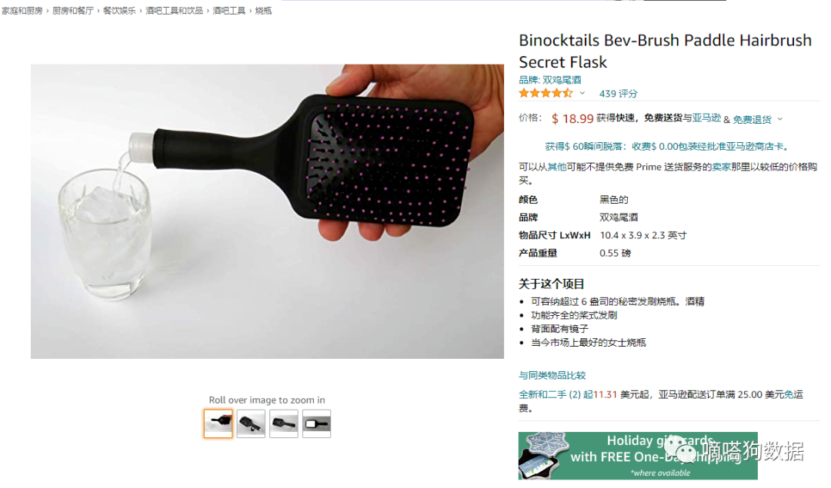Open the 餐饮娱乐 breadcrumb

coord(119,11)
